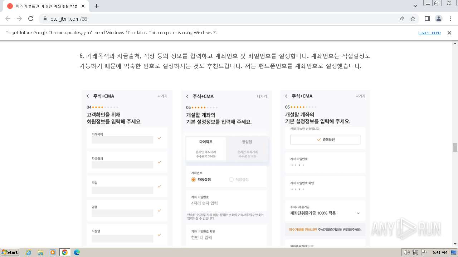Screen dimensions: 458x257
Task: Open Chrome three-dot menu
Action: point(450,19)
